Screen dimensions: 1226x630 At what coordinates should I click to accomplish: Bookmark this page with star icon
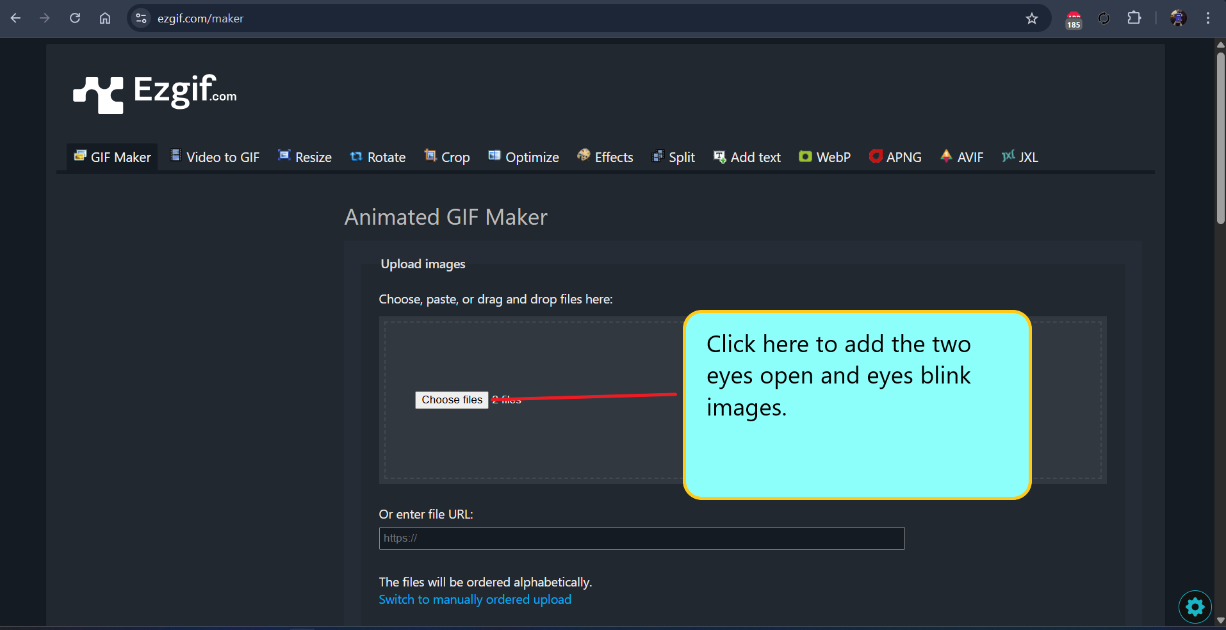(1031, 19)
